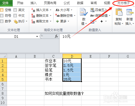
Task: Switch to the 审阅 tab
Action: click(94, 3)
